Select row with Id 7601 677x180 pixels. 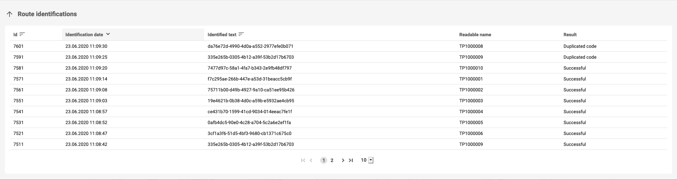click(x=18, y=46)
